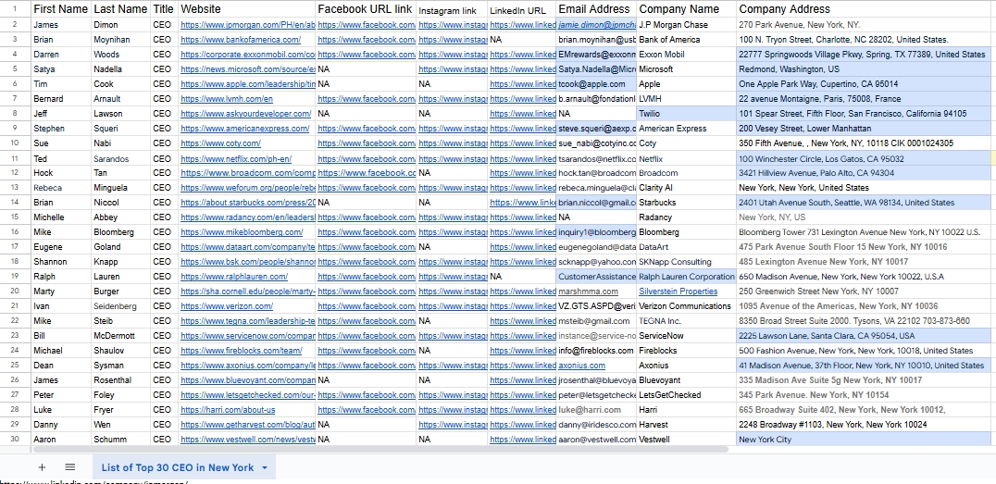
Task: Open the ralphlauren.com website link
Action: (234, 277)
